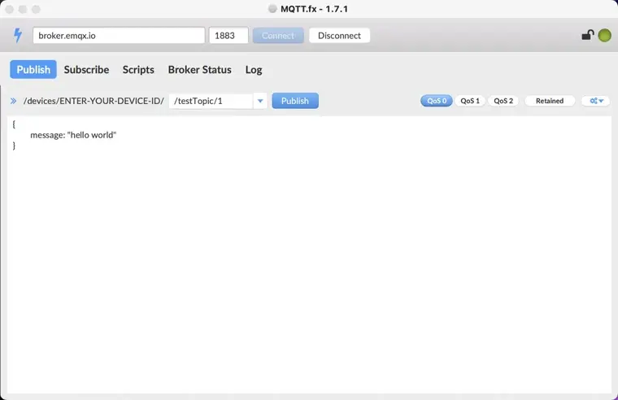The width and height of the screenshot is (618, 400).
Task: Expand the topic dropdown arrow
Action: (260, 101)
